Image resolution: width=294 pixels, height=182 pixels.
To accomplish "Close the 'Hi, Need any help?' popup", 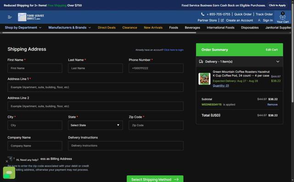I will tap(7, 161).
